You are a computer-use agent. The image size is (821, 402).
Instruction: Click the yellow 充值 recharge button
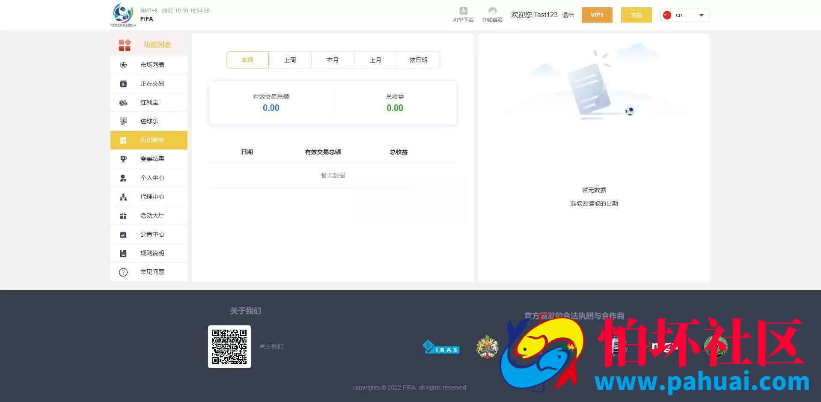(x=636, y=15)
